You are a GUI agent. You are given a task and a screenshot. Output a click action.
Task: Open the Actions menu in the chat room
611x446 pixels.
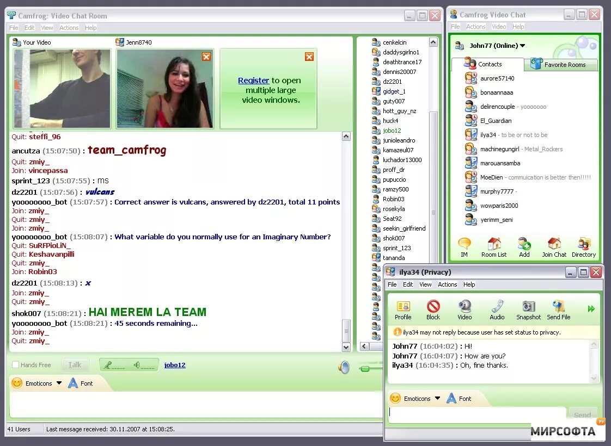click(69, 27)
